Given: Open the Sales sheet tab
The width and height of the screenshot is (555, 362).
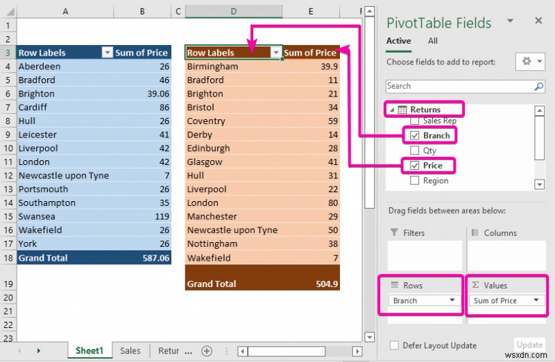Looking at the screenshot, I should click(130, 351).
